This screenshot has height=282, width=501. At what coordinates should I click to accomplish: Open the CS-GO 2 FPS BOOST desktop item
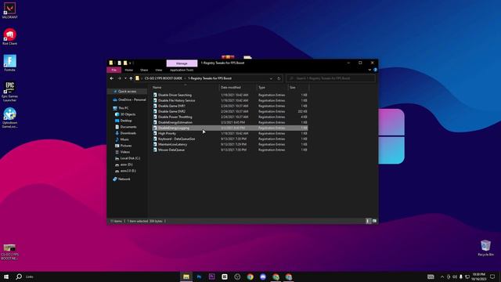tap(9, 252)
